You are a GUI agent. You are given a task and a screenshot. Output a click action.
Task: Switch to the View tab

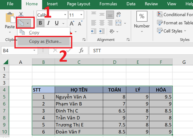[x=171, y=4]
